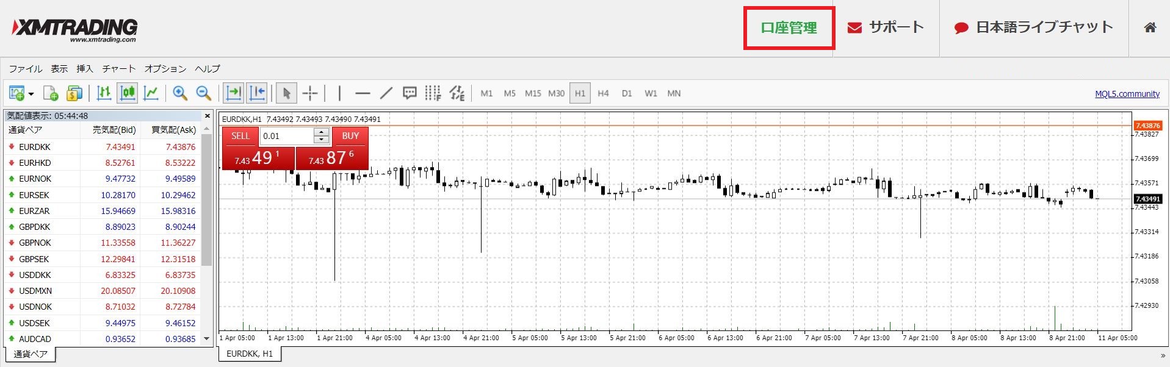Click the Fibonacci retracement tool
This screenshot has height=367, width=1170.
point(433,93)
